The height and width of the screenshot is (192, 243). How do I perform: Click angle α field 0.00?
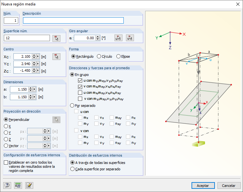(x=85, y=38)
